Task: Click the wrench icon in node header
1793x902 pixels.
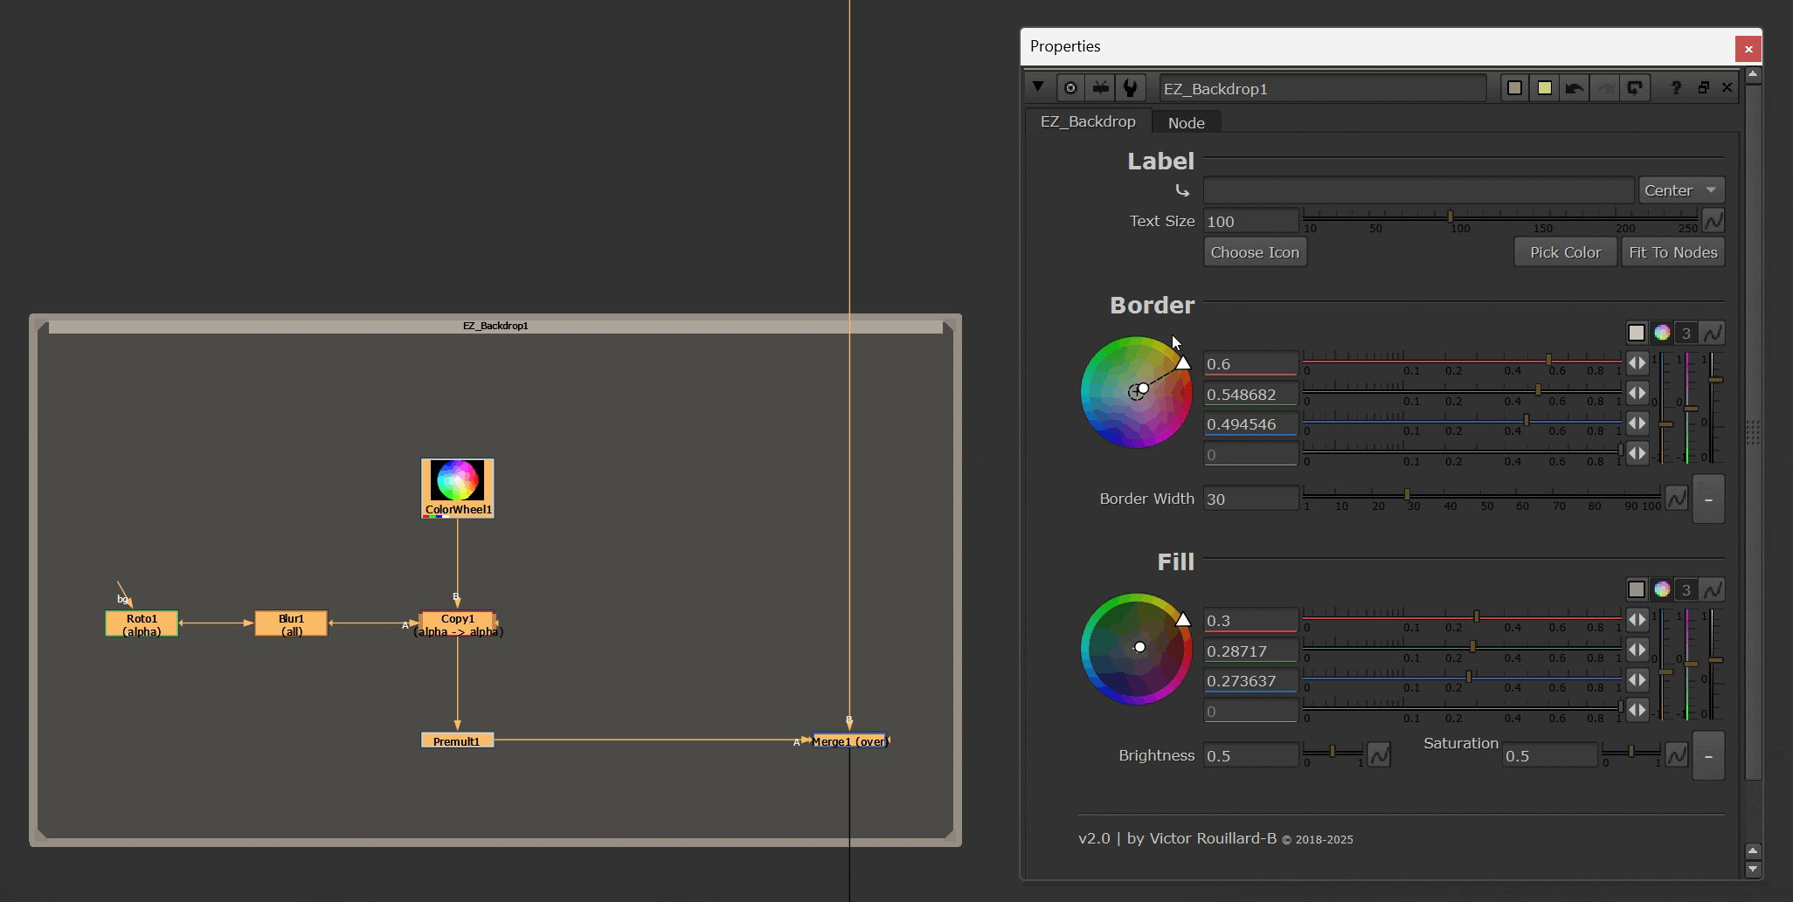Action: (x=1130, y=88)
